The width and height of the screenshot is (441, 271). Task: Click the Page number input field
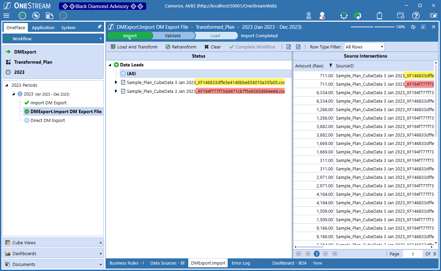[413, 254]
